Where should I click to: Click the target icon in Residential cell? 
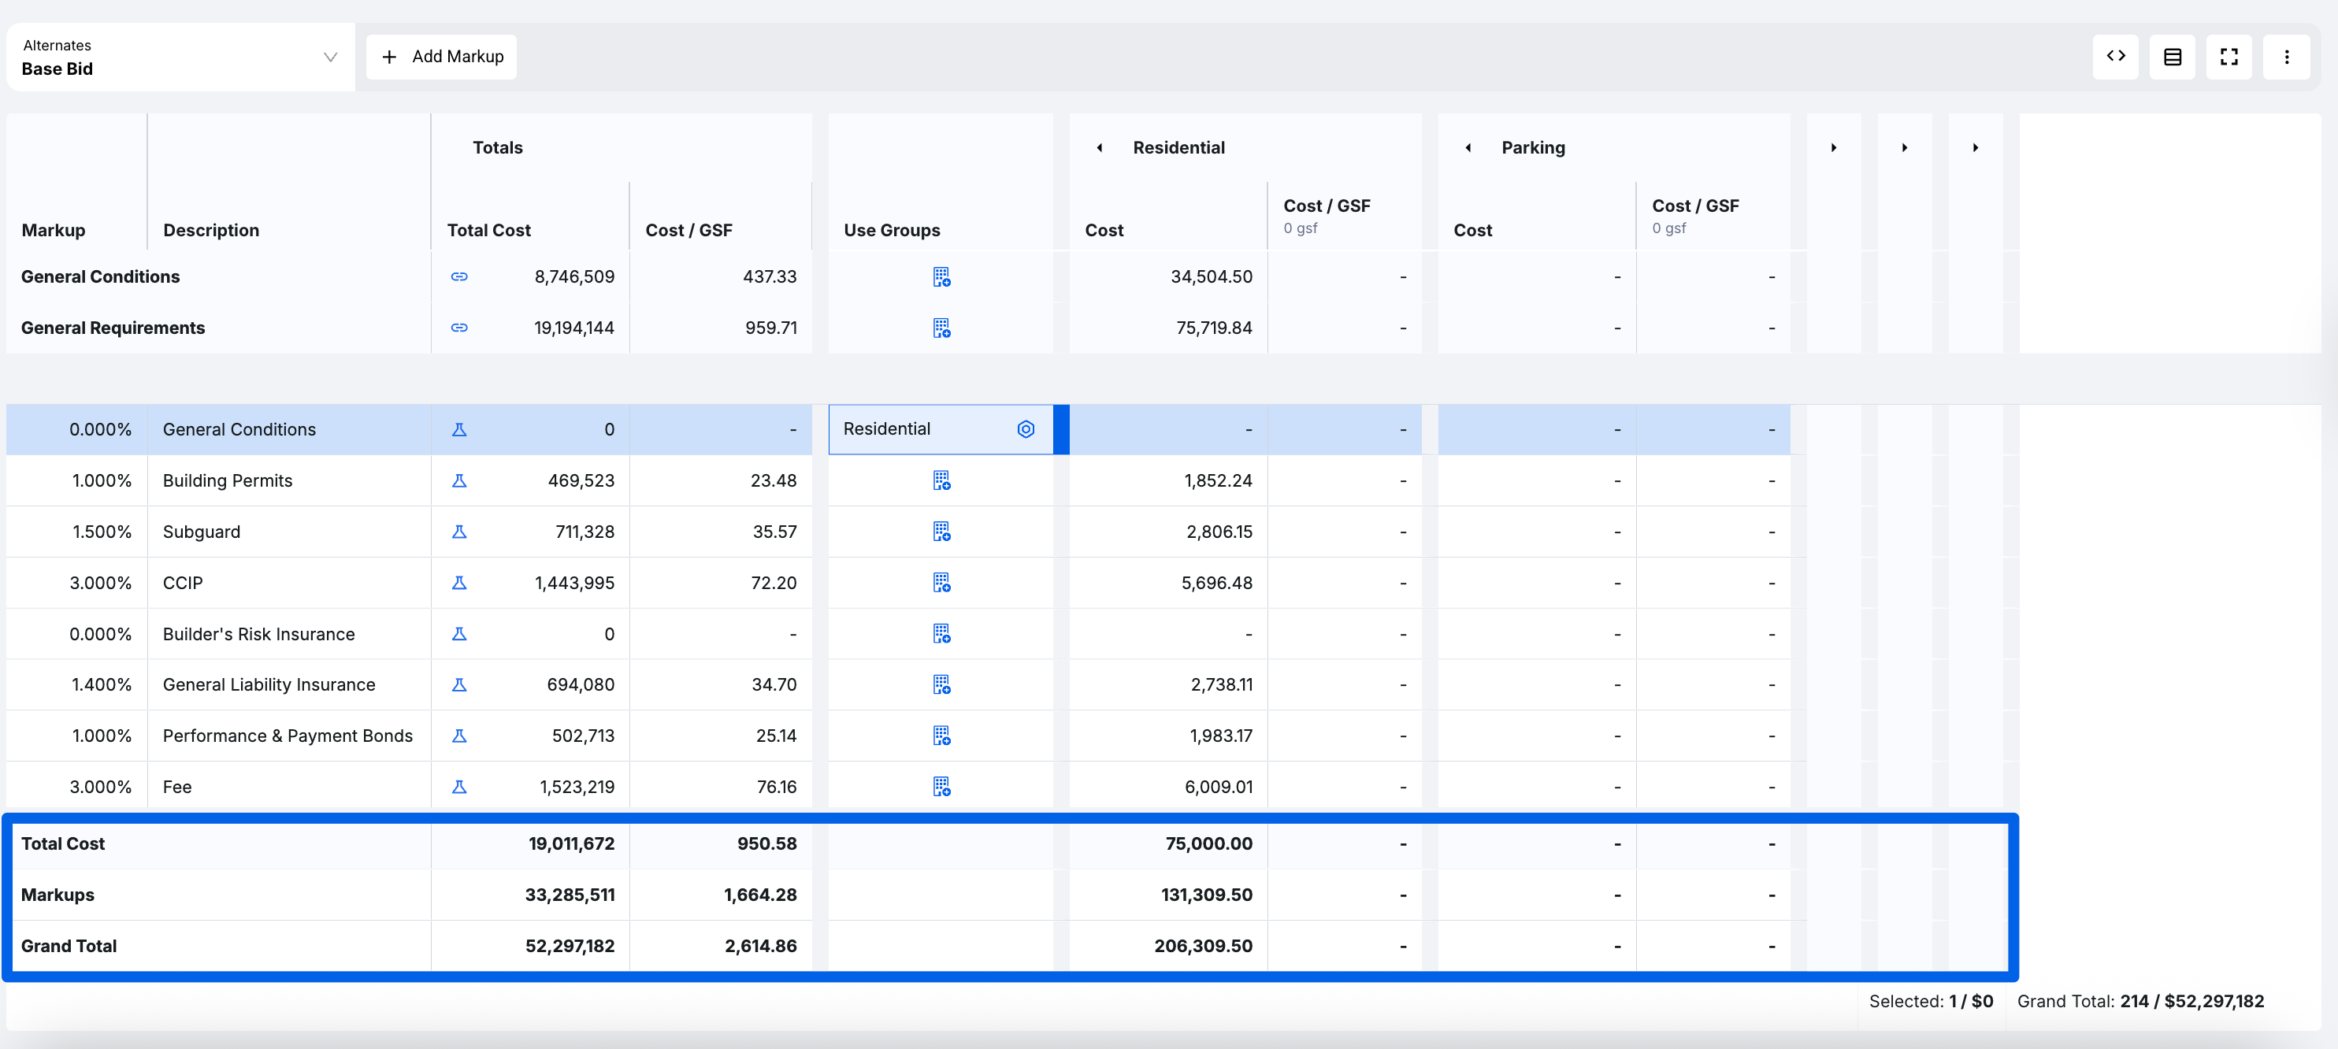1026,429
